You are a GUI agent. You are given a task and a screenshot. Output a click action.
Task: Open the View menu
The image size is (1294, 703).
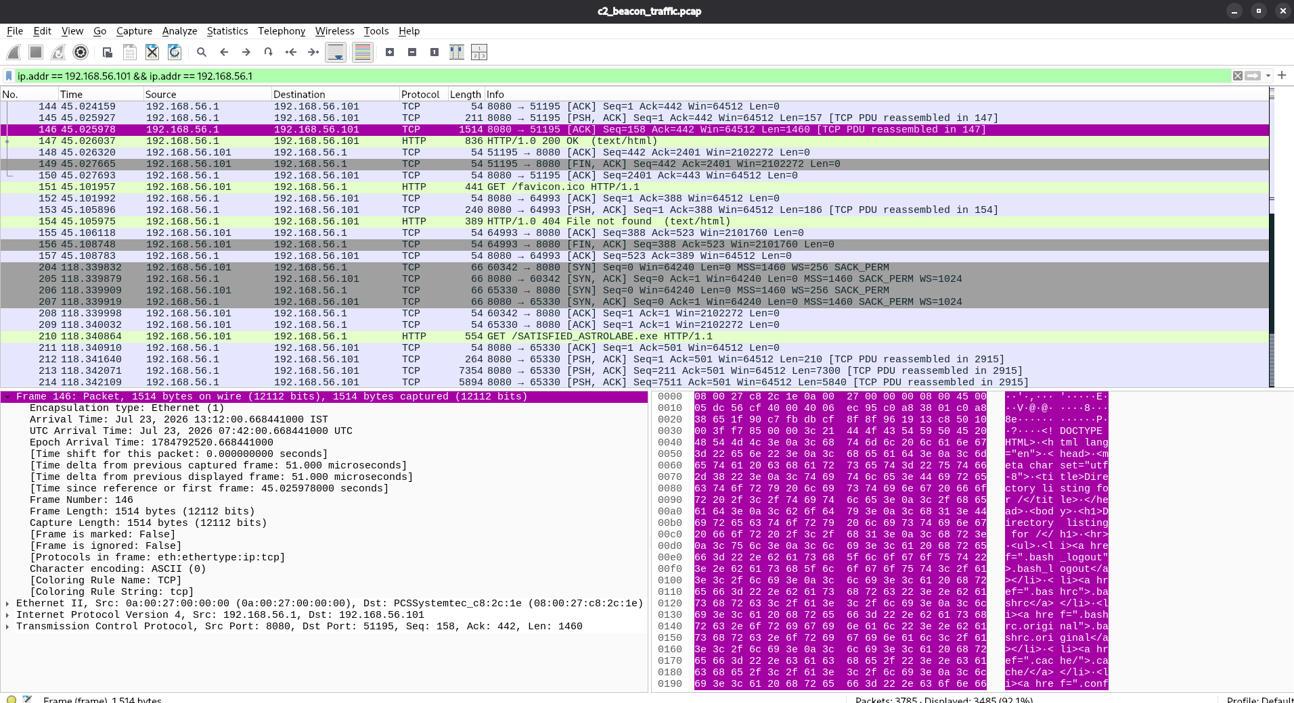point(72,31)
